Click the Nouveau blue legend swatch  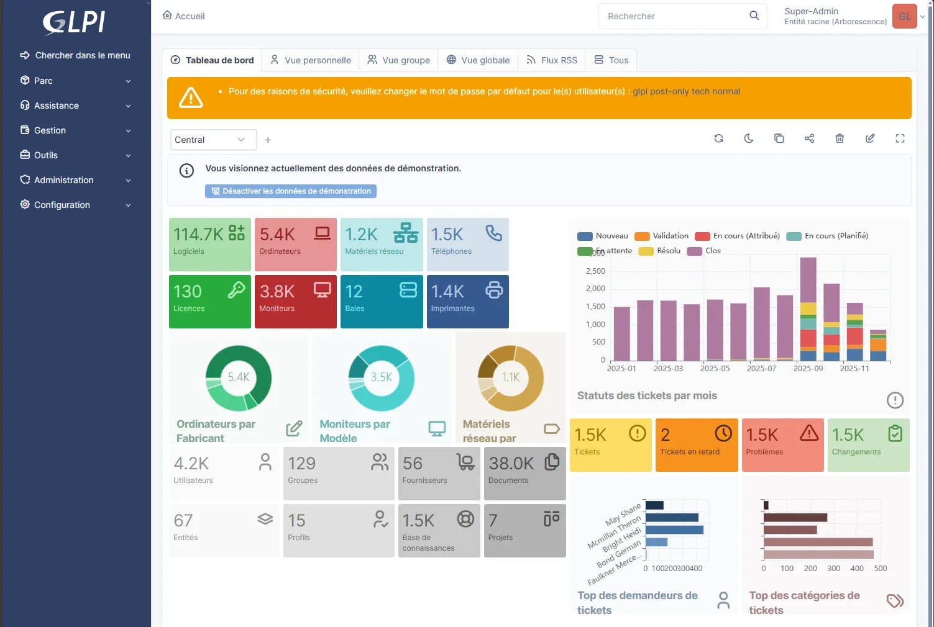(585, 236)
